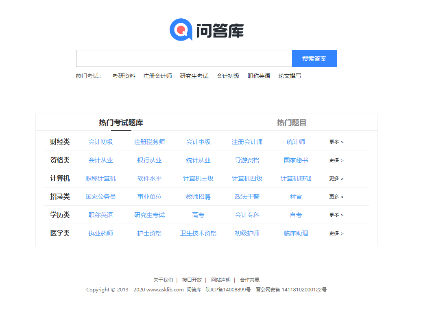Expand 更多 in the 学历类 row
Viewport: 421px width, 319px height.
336,215
